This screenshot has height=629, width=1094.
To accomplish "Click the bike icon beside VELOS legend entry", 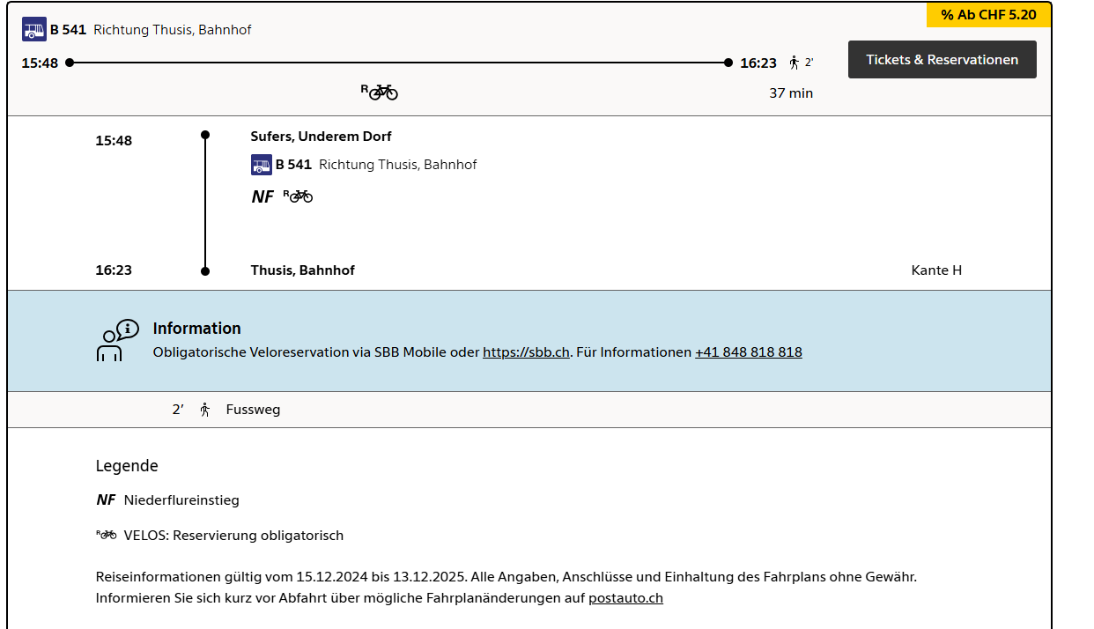I will (107, 535).
